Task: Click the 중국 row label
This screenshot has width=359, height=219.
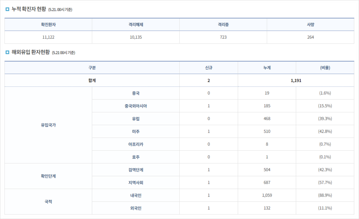Action: (136, 93)
